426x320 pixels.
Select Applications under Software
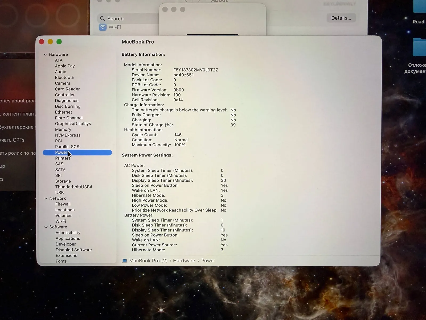(x=68, y=239)
